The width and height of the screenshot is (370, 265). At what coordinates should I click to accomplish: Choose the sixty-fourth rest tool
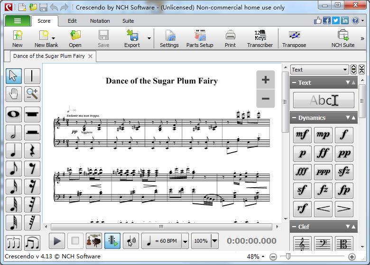32,222
